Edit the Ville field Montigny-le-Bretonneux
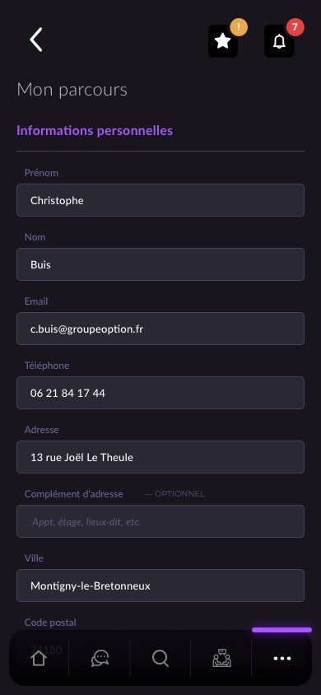The width and height of the screenshot is (321, 695). 160,586
